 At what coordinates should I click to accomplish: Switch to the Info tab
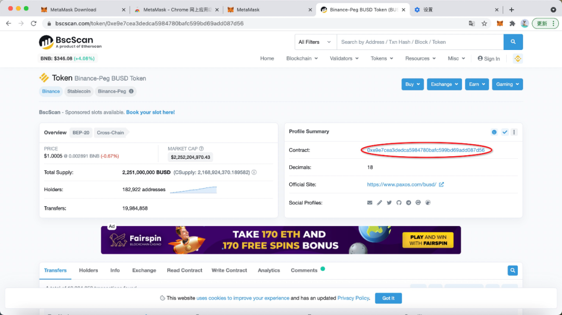115,271
